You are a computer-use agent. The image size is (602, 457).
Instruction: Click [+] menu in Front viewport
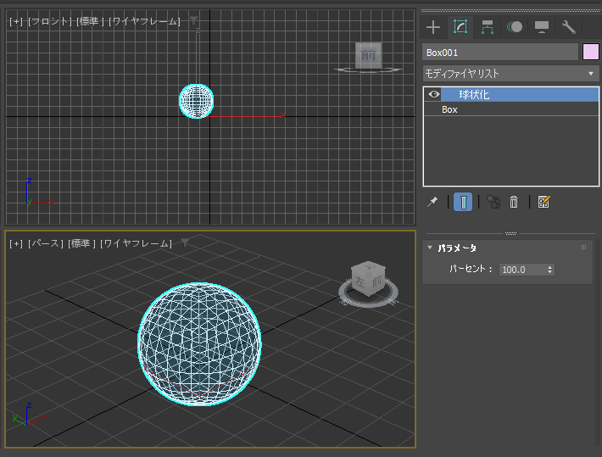(x=16, y=21)
